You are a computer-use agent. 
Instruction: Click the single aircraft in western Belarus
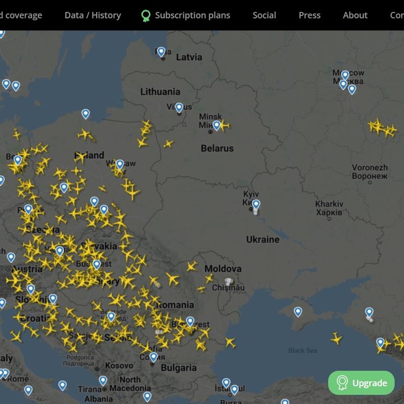(x=168, y=144)
